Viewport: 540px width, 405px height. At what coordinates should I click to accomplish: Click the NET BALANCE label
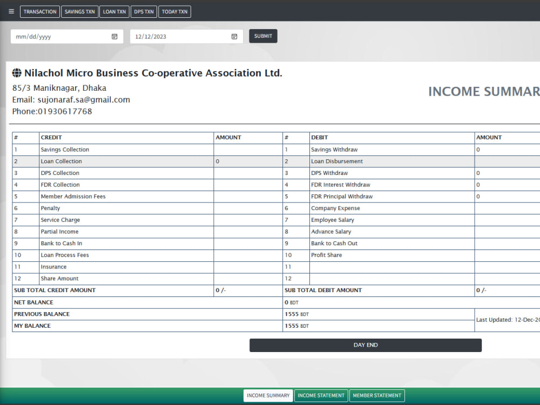[x=33, y=302]
